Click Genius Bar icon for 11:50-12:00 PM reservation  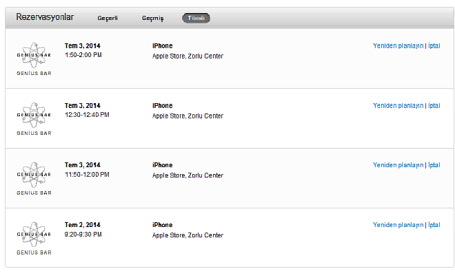click(x=34, y=178)
